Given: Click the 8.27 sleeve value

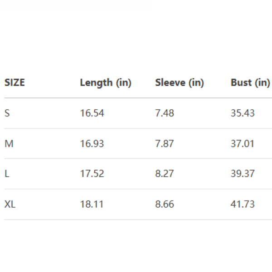Looking at the screenshot, I should (165, 174).
